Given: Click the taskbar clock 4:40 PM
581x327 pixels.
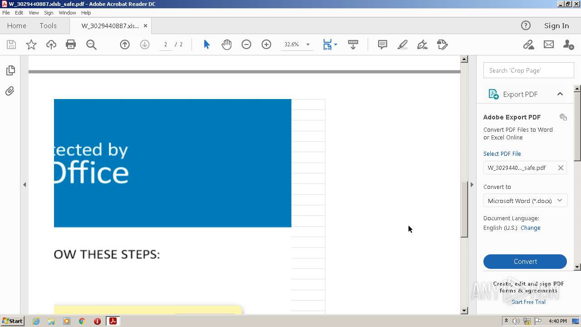Looking at the screenshot, I should [557, 321].
